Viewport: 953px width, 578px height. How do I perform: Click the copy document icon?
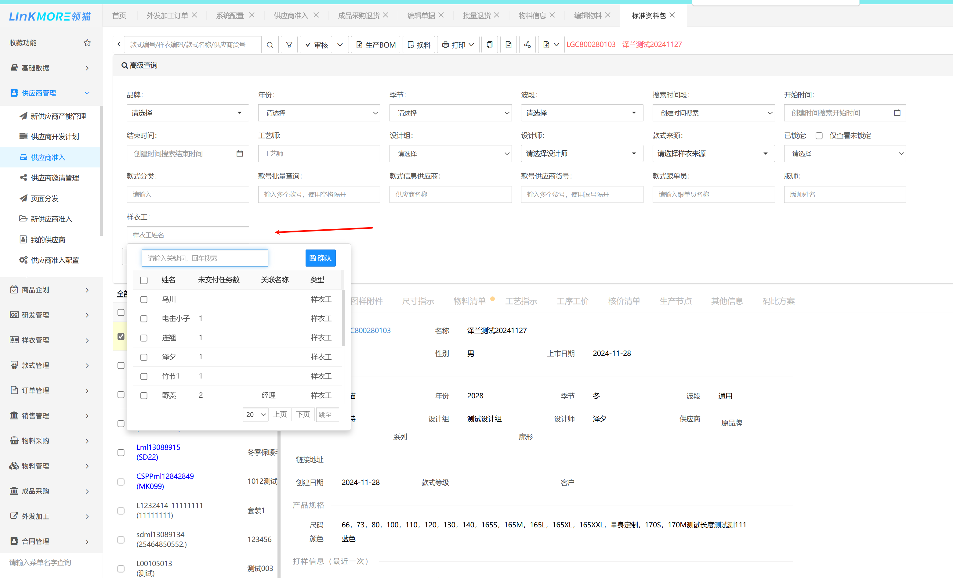(x=489, y=45)
